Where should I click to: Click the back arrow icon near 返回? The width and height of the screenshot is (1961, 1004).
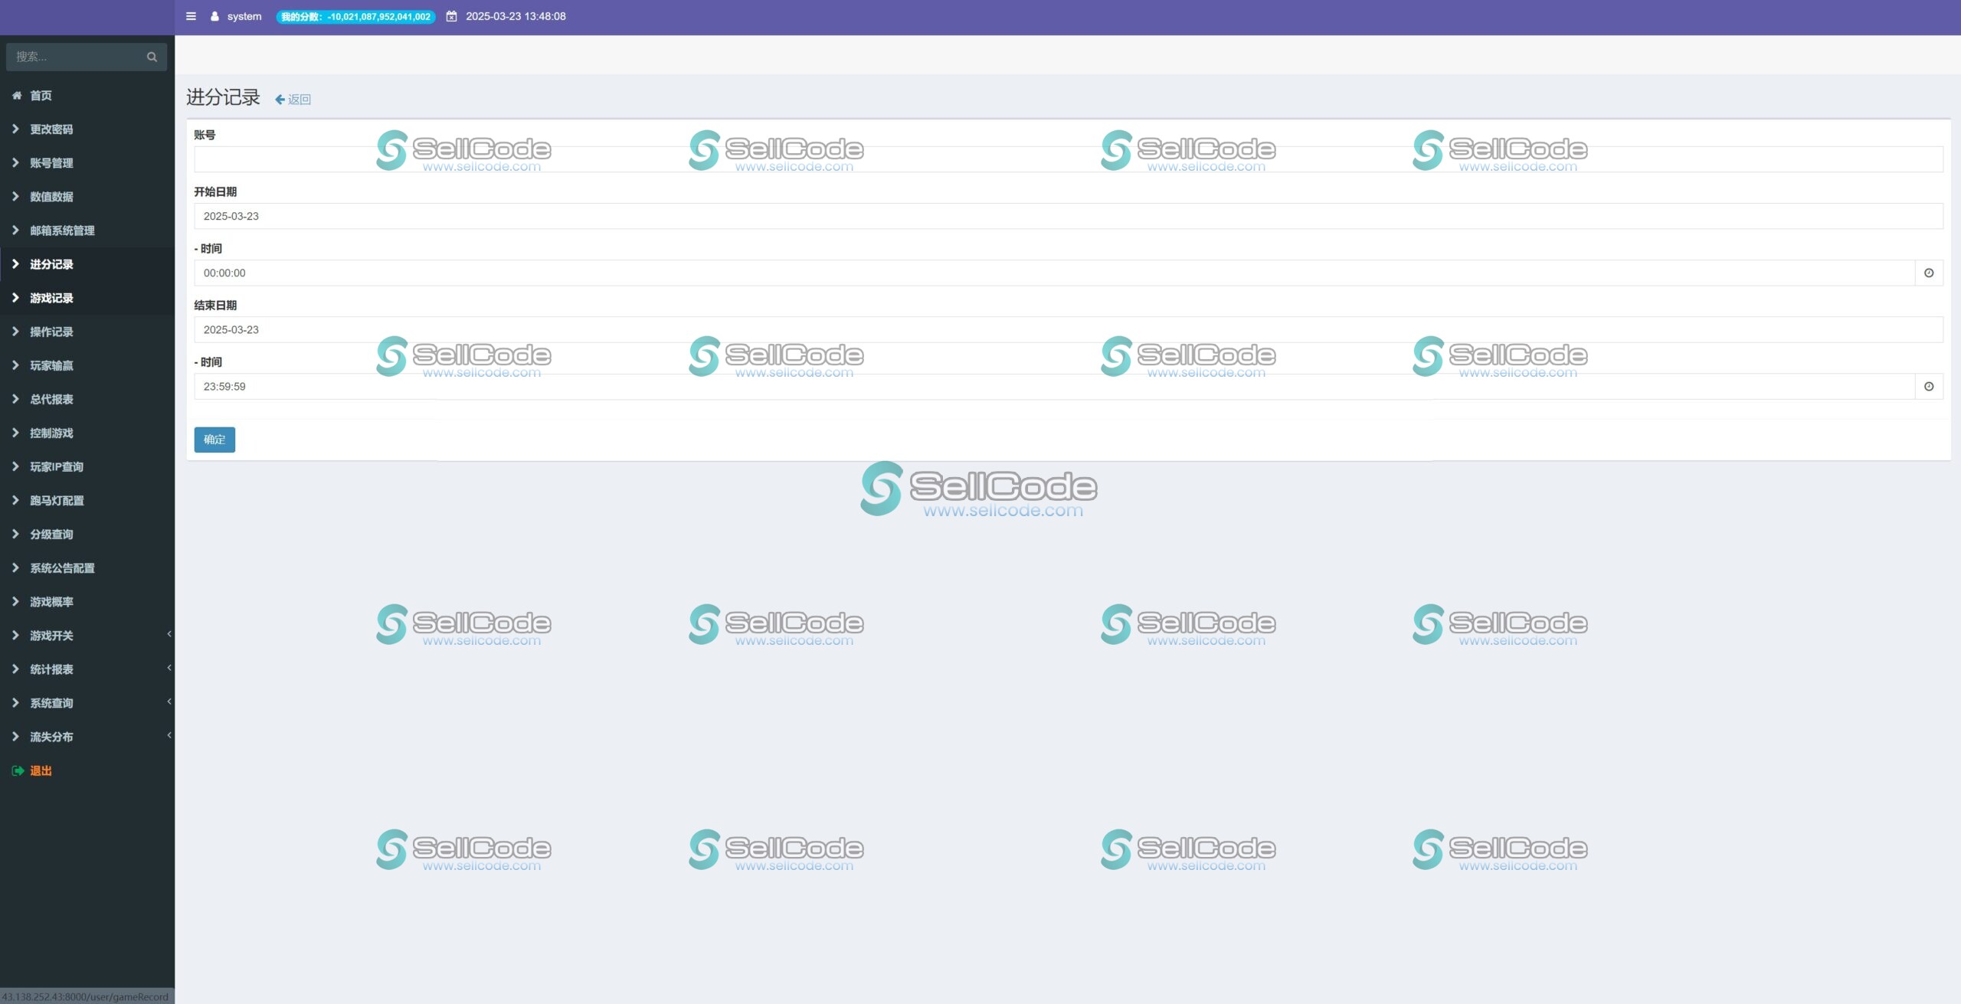tap(280, 100)
